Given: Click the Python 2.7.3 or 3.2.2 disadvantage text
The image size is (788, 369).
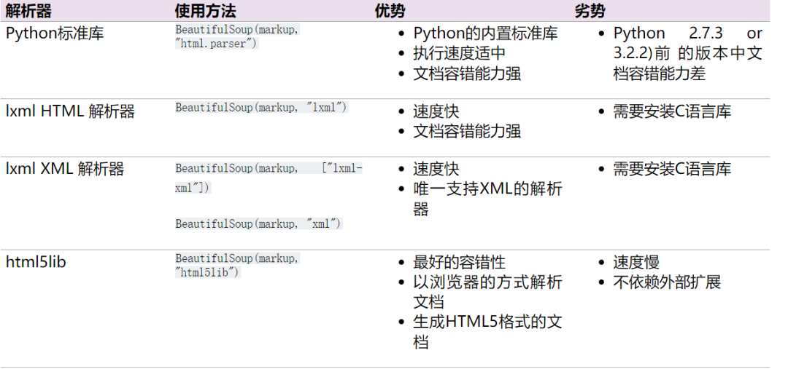Looking at the screenshot, I should pyautogui.click(x=687, y=54).
